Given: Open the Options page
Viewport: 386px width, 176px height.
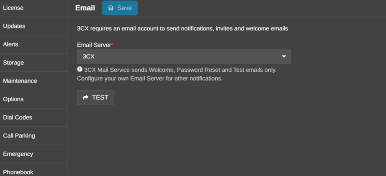Looking at the screenshot, I should [x=34, y=99].
